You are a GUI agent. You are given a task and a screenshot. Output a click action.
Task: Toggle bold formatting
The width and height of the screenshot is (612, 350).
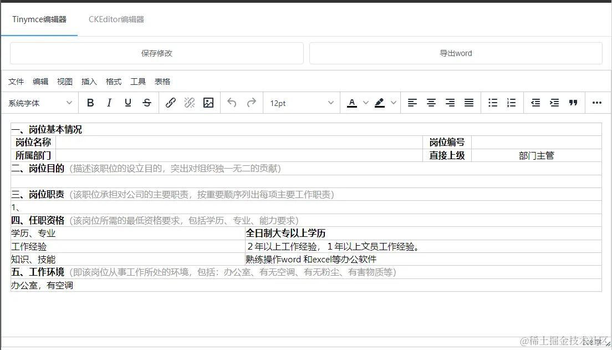(90, 103)
